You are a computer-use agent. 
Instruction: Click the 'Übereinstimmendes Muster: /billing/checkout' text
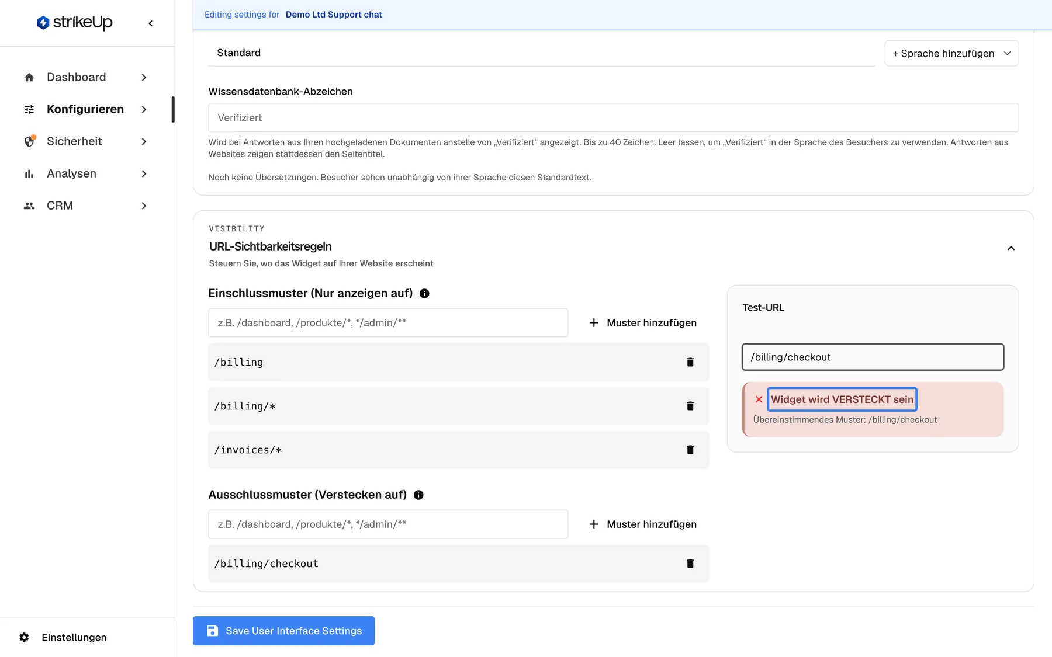point(845,420)
